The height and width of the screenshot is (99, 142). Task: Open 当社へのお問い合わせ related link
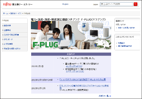click(x=126, y=28)
